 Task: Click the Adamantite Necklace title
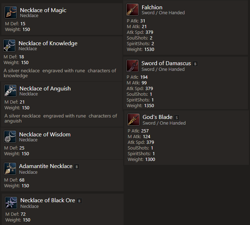pyautogui.click(x=46, y=166)
